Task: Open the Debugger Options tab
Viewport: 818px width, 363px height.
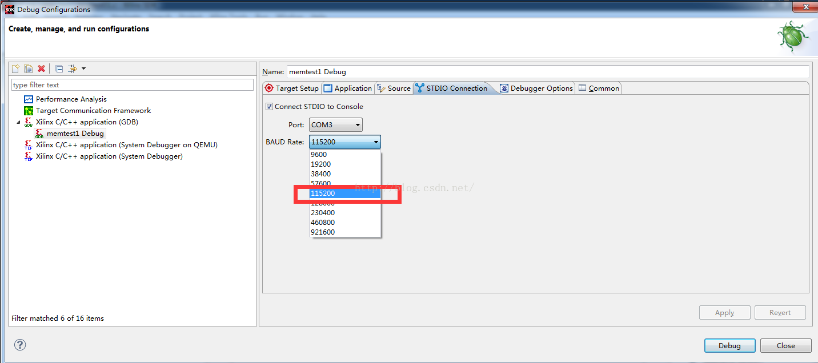Action: click(536, 88)
